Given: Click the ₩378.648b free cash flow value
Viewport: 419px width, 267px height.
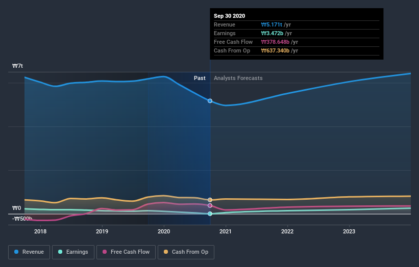Looking at the screenshot, I should click(x=275, y=42).
